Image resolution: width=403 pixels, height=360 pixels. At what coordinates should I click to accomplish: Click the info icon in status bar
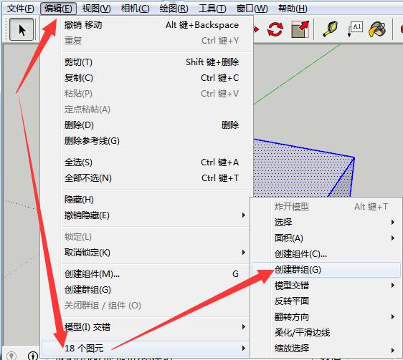[33, 356]
